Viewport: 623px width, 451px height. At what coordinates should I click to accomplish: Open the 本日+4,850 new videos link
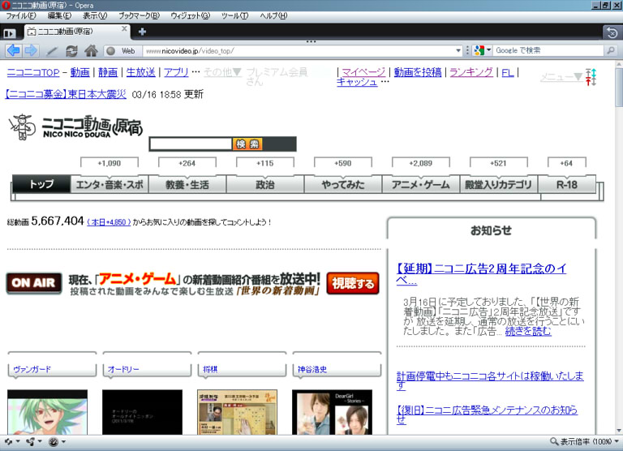[x=109, y=222]
